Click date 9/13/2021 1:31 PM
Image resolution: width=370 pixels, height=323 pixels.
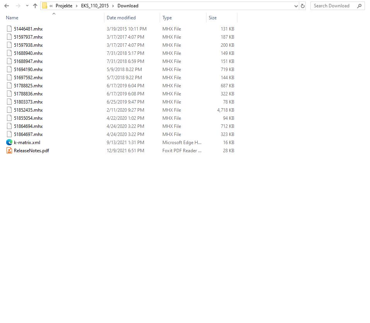coord(125,143)
